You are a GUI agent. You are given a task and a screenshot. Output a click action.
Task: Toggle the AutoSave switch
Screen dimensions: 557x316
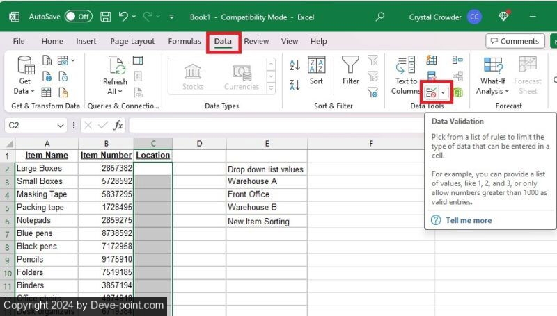coord(78,16)
